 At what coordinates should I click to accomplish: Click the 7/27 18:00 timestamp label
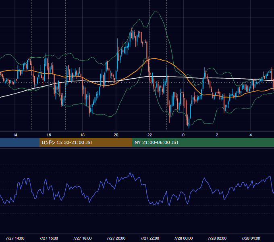pos(82,238)
